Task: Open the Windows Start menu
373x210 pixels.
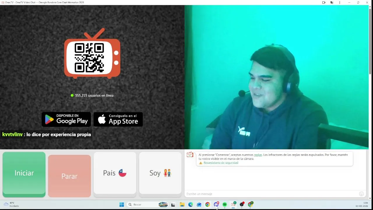Action: [x=122, y=204]
